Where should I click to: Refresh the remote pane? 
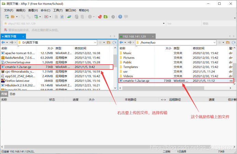click(234, 42)
